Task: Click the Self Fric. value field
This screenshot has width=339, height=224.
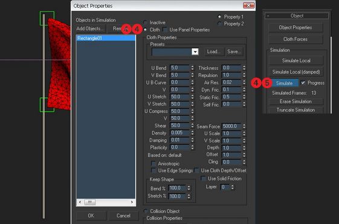Action: [x=232, y=104]
